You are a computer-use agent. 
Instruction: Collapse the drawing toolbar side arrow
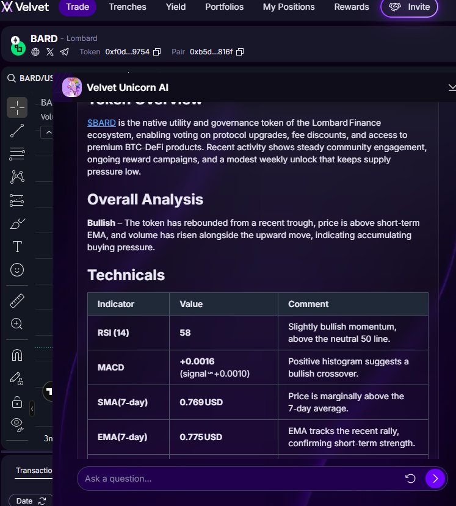pyautogui.click(x=32, y=409)
